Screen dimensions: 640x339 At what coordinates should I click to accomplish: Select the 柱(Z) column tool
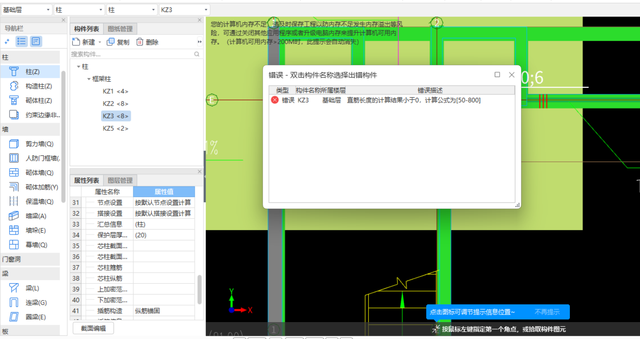point(30,72)
